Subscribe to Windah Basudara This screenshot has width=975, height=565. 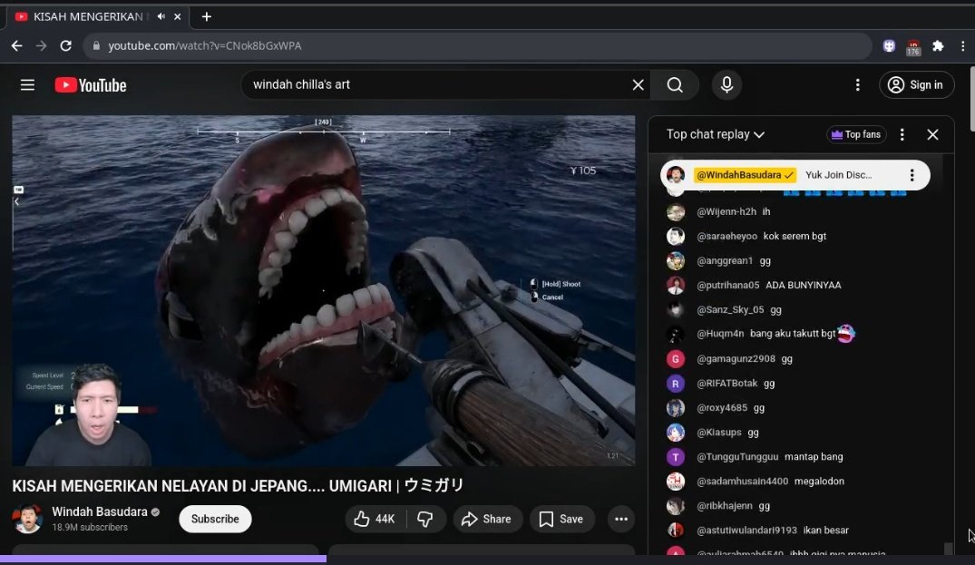[x=215, y=519]
